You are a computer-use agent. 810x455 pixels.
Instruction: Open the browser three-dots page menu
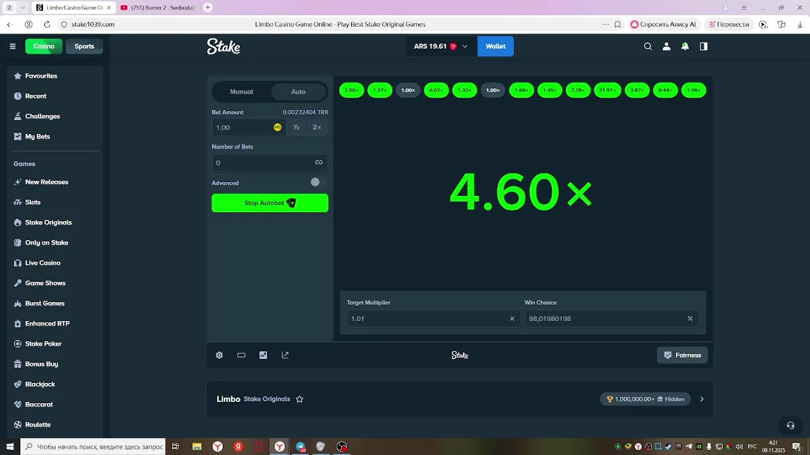pyautogui.click(x=606, y=25)
